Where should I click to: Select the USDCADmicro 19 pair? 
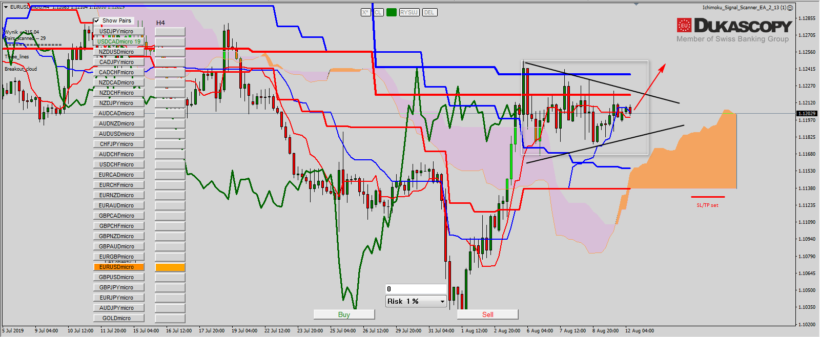click(118, 42)
